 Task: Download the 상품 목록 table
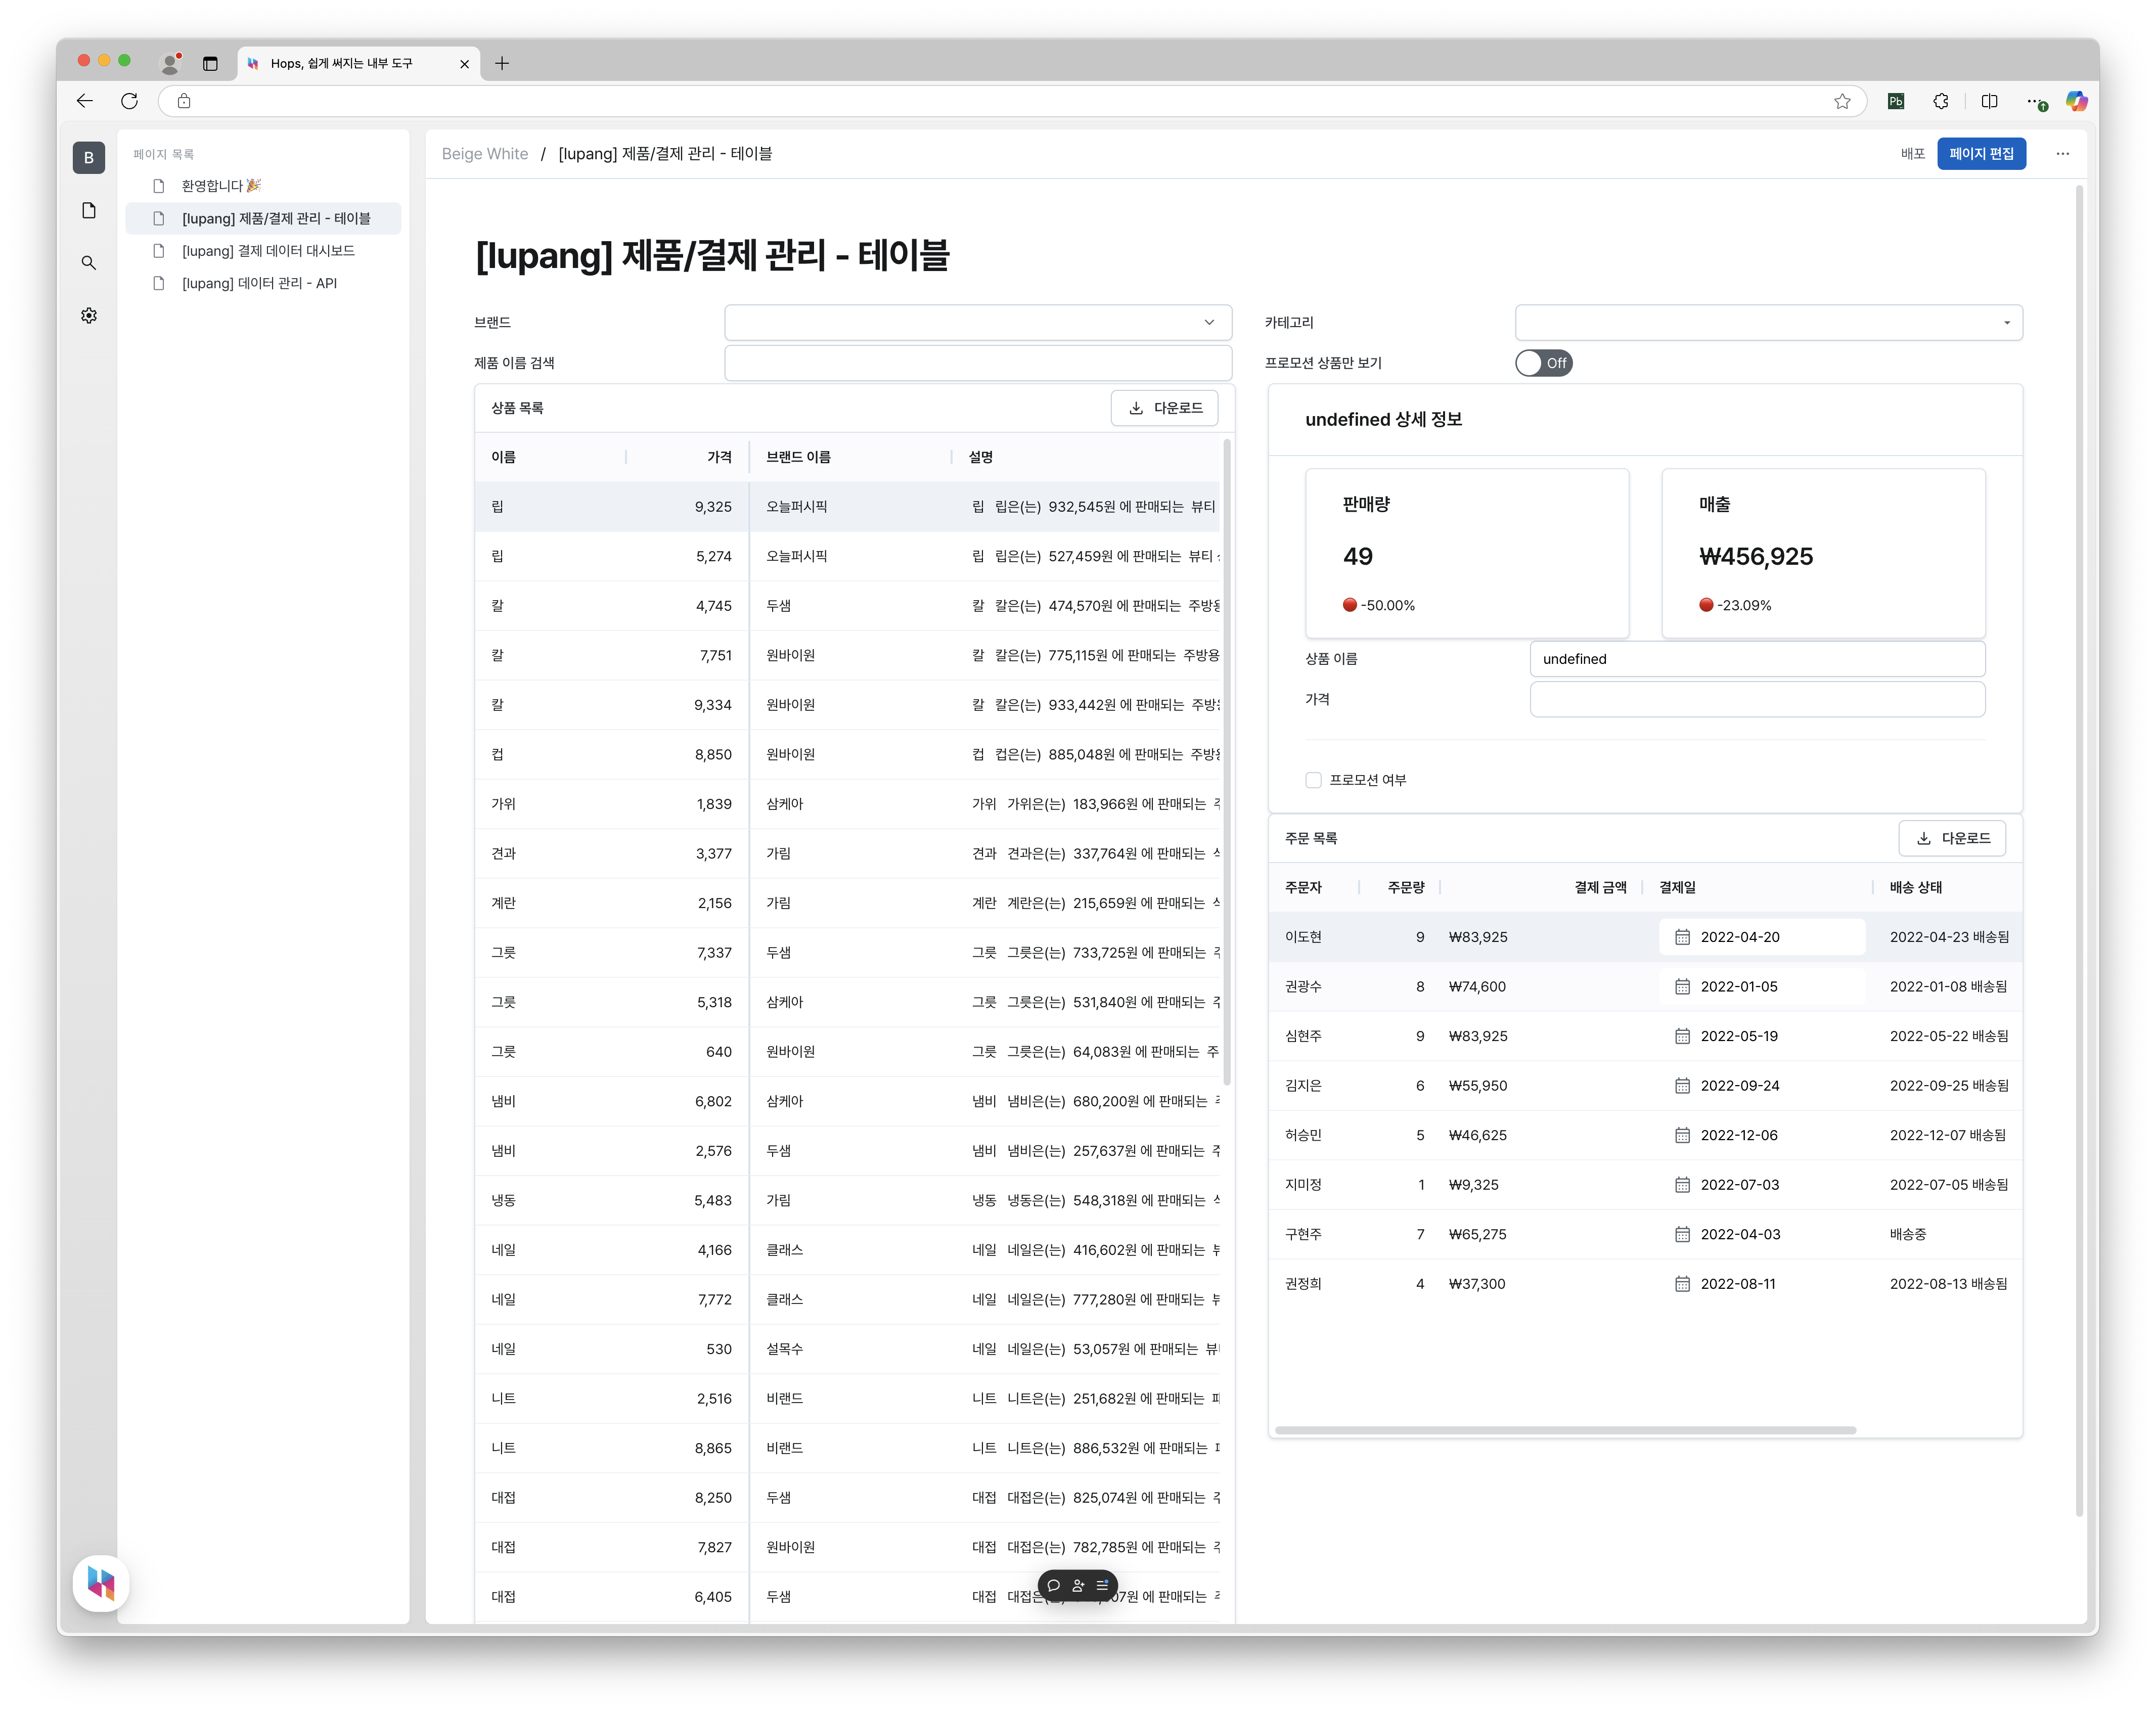[x=1164, y=408]
